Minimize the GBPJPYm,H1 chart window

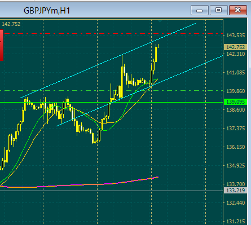click(x=200, y=10)
